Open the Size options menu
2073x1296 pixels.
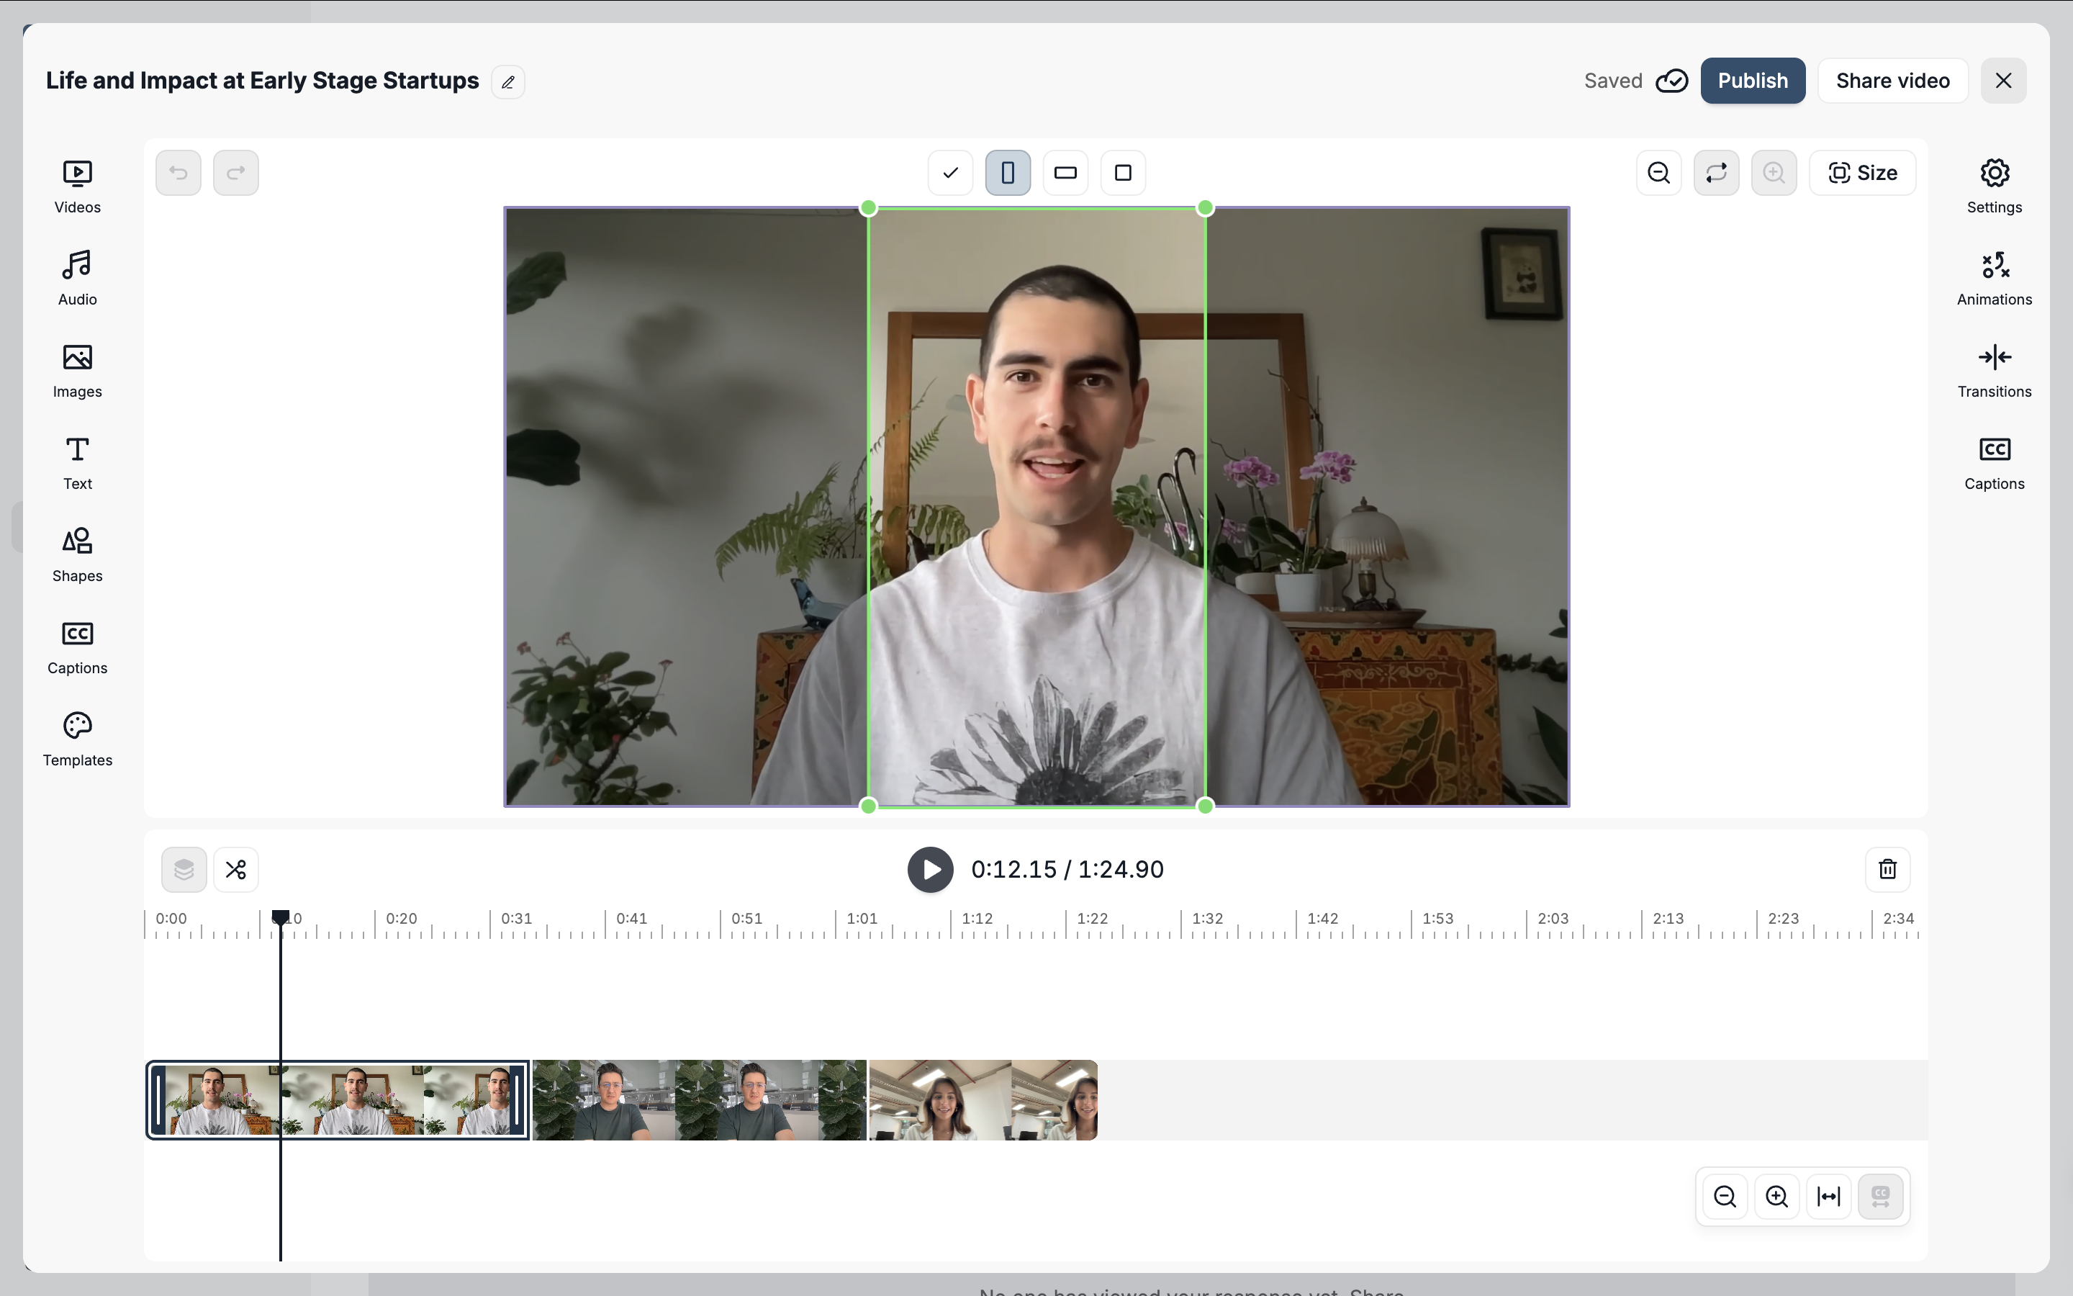[1862, 173]
